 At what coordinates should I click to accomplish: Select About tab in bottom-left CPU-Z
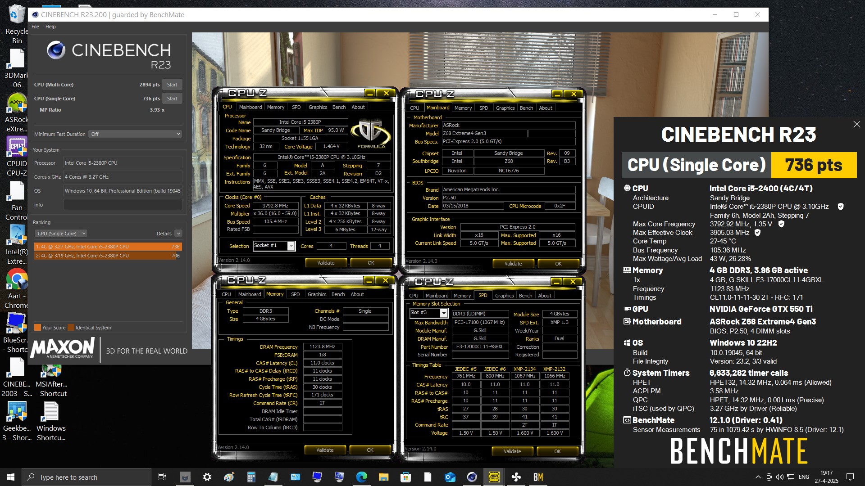[x=357, y=294]
